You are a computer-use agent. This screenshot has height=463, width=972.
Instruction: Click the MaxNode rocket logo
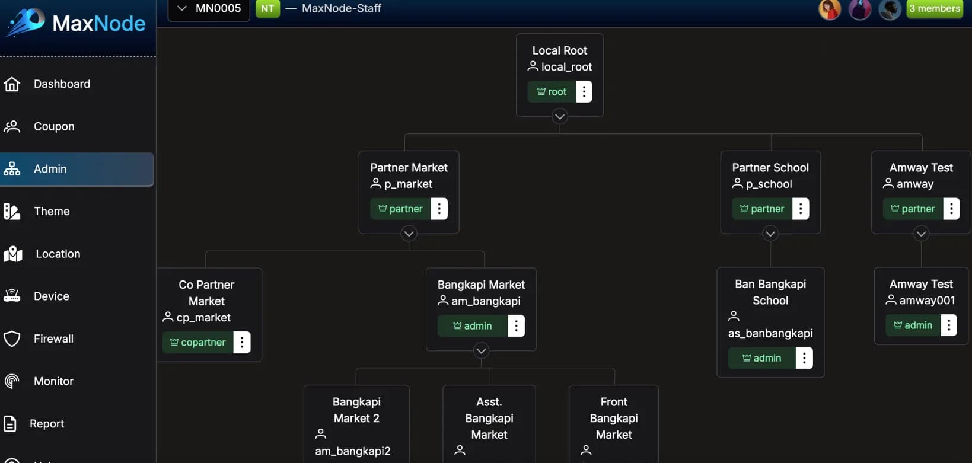pos(26,22)
